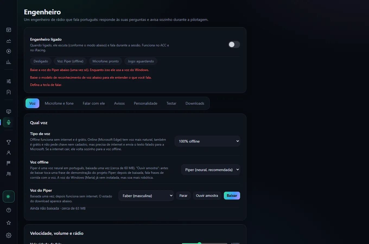Click the Parar button

(183, 196)
